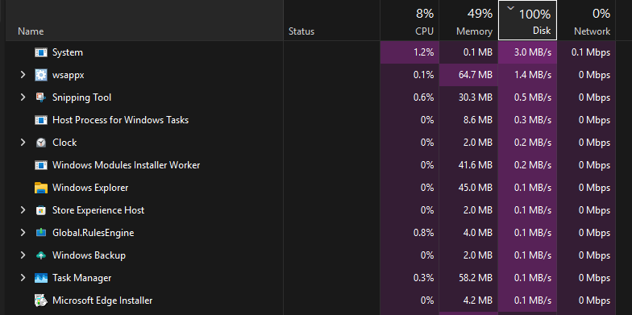Click Global.RulesEngine's 0.8% CPU value
632x315 pixels.
click(424, 233)
